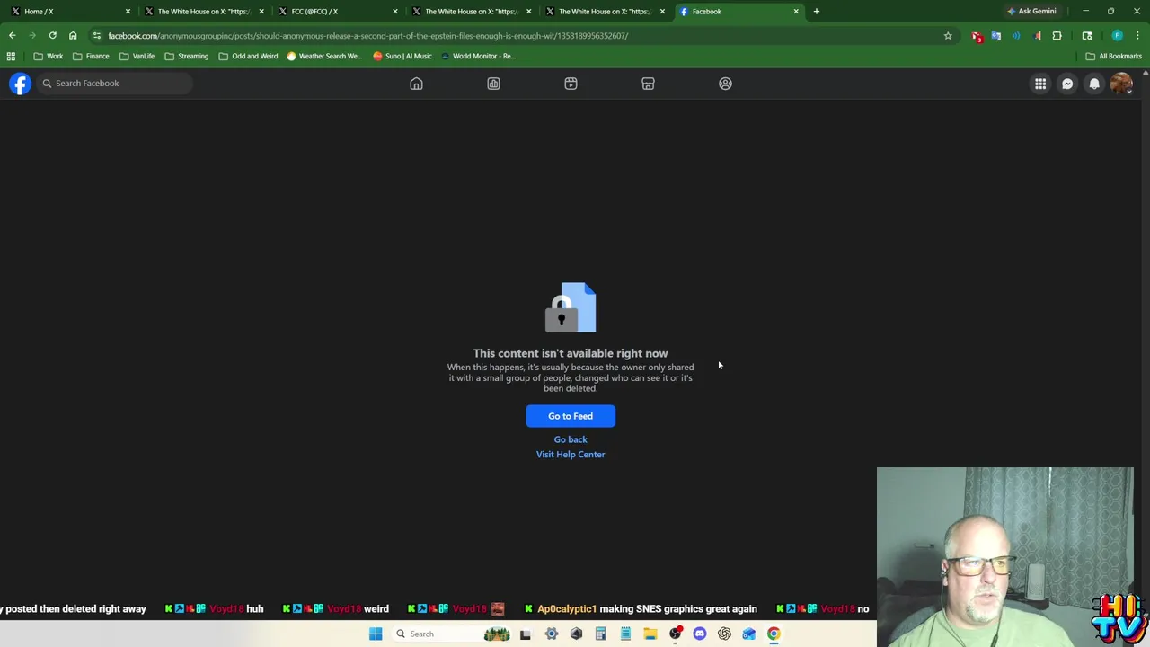
Task: Open Facebook notifications bell
Action: click(1094, 84)
